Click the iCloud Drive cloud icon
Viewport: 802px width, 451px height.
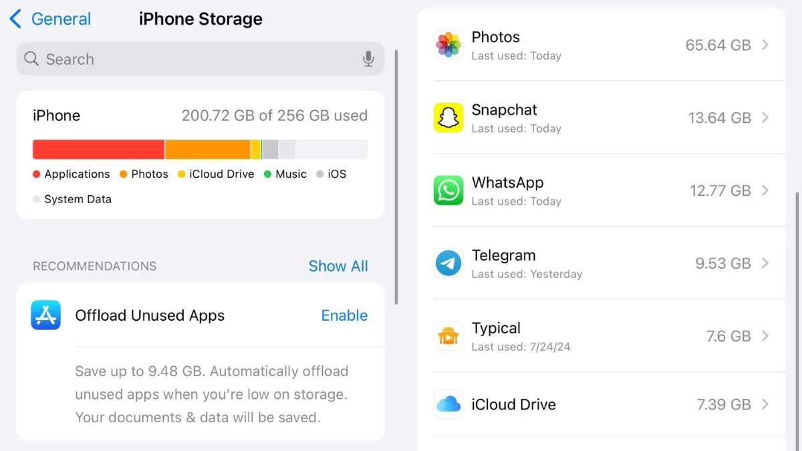pos(448,405)
